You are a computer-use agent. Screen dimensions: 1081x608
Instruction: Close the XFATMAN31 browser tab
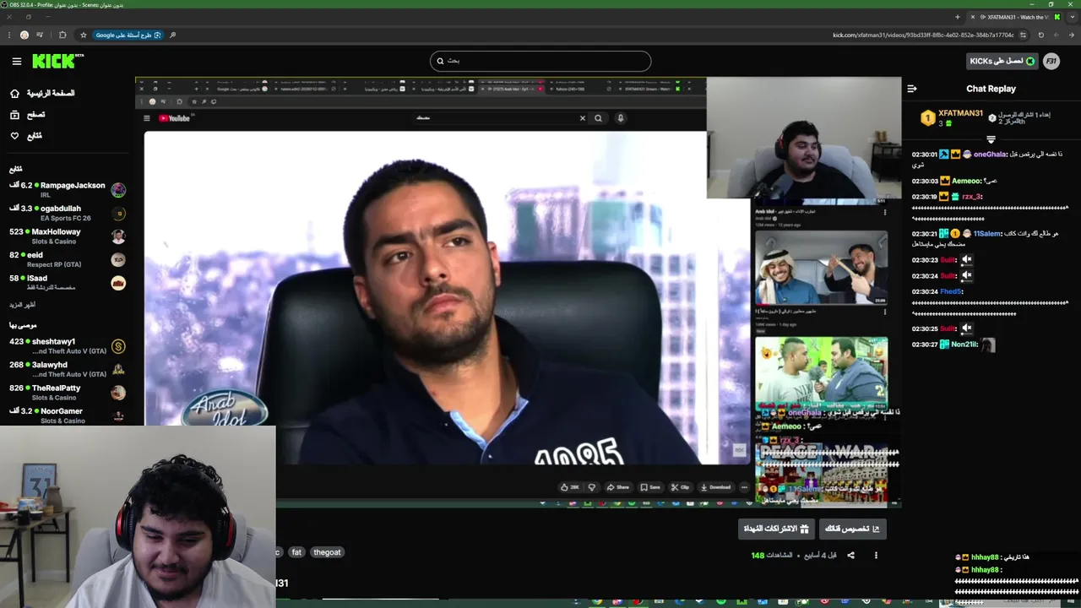coord(973,17)
